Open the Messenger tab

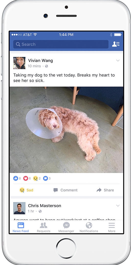tap(66, 227)
